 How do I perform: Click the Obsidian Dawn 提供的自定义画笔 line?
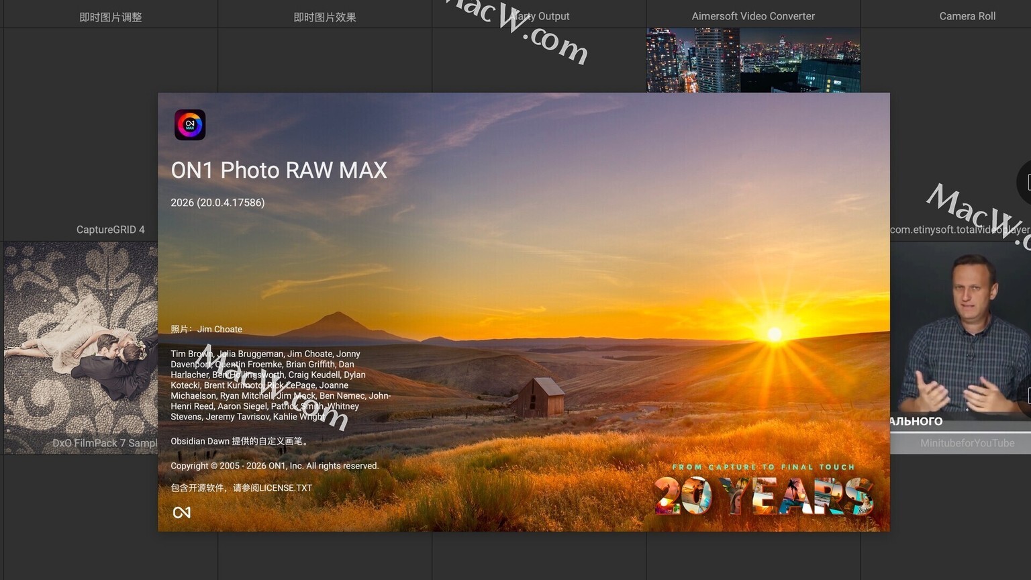pos(240,441)
